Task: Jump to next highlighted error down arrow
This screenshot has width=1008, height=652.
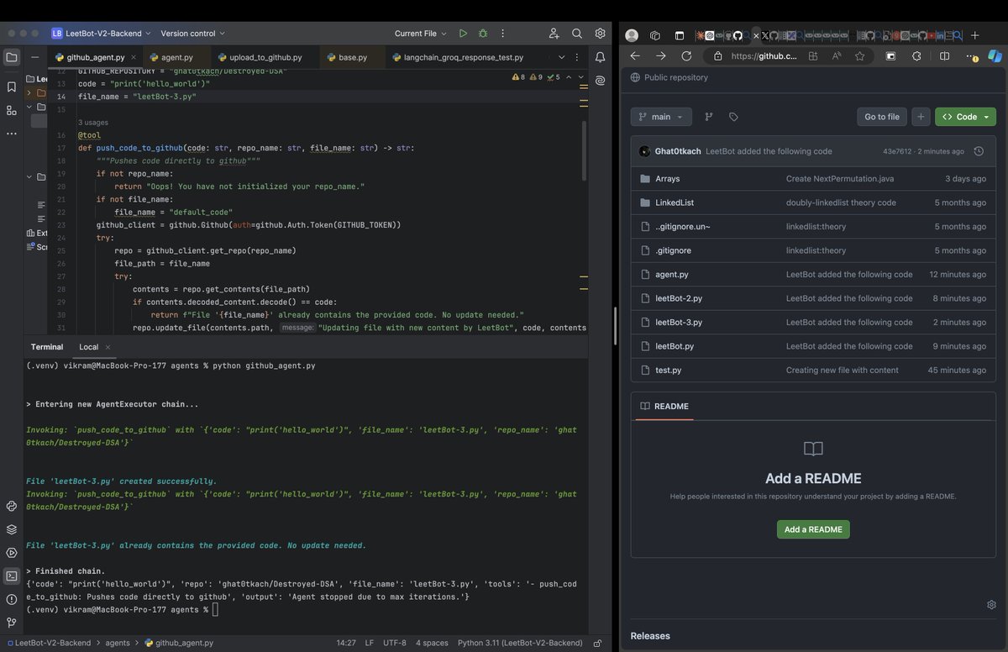Action: pyautogui.click(x=581, y=77)
